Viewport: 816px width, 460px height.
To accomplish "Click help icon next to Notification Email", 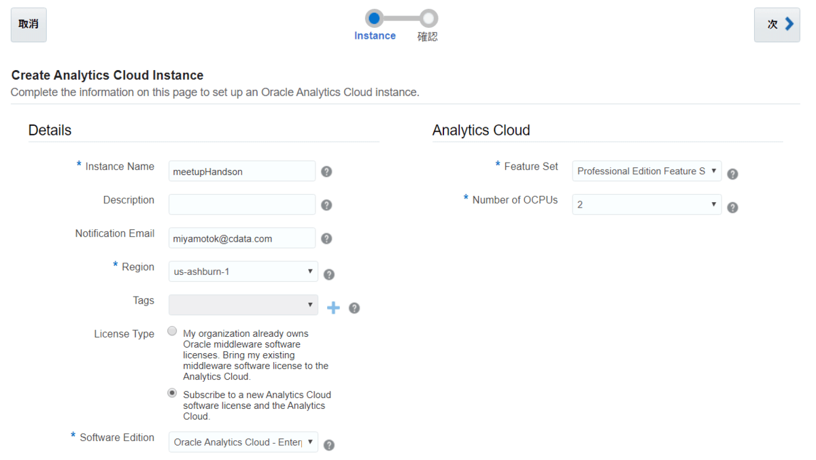I will (326, 239).
